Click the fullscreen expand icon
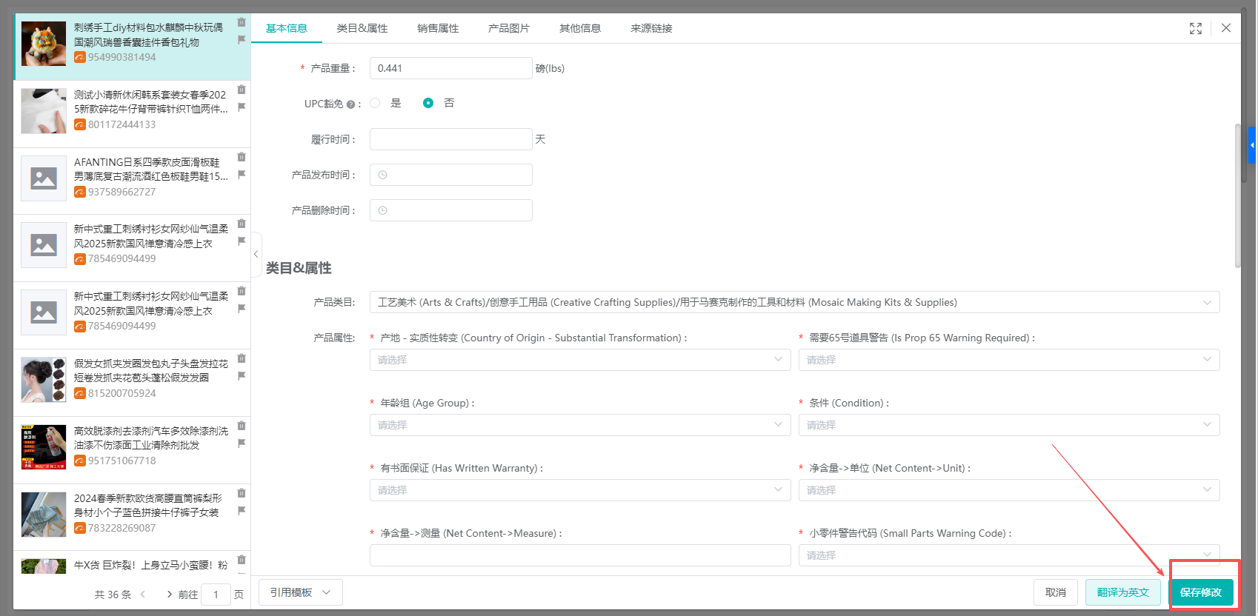The width and height of the screenshot is (1258, 616). (1195, 28)
